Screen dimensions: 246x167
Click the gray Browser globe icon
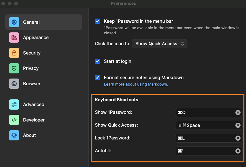pyautogui.click(x=14, y=84)
